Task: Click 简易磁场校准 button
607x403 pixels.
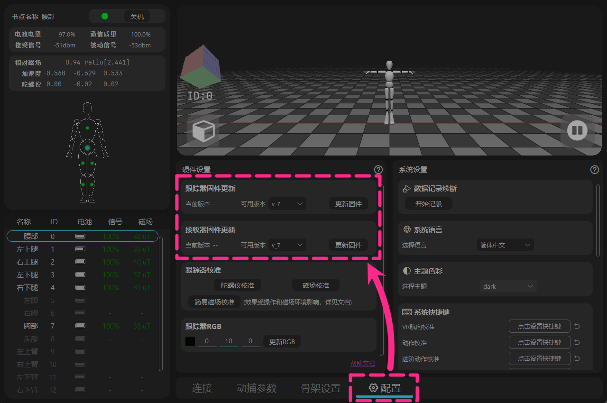Action: click(214, 302)
